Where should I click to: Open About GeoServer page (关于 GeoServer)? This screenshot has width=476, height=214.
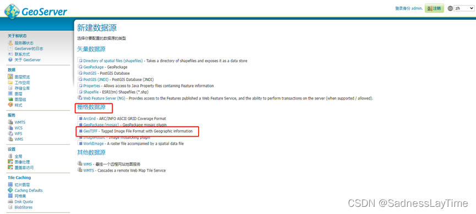click(x=28, y=60)
